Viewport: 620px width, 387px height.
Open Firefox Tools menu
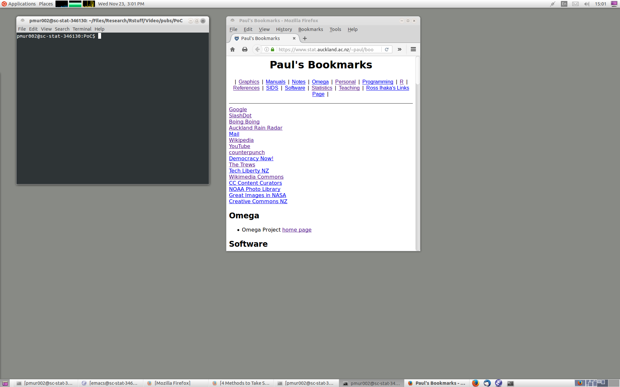tap(335, 29)
